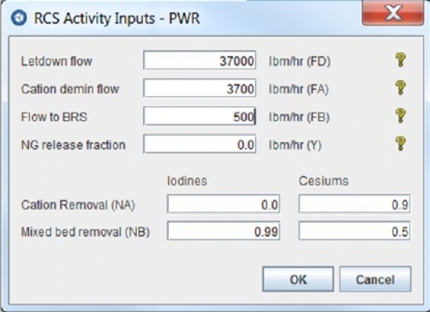Open help for NG release fraction

click(x=400, y=144)
